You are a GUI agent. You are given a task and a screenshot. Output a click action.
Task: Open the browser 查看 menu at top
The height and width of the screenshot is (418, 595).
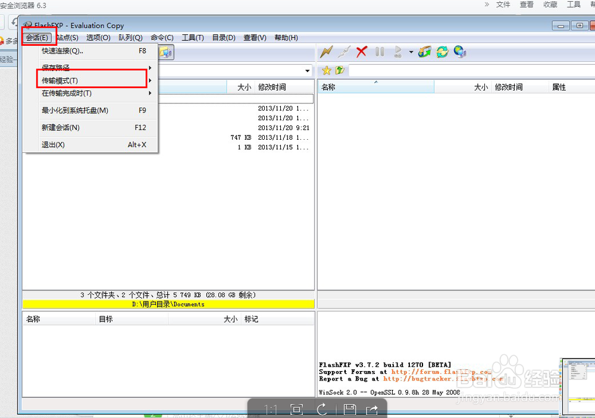click(x=527, y=5)
